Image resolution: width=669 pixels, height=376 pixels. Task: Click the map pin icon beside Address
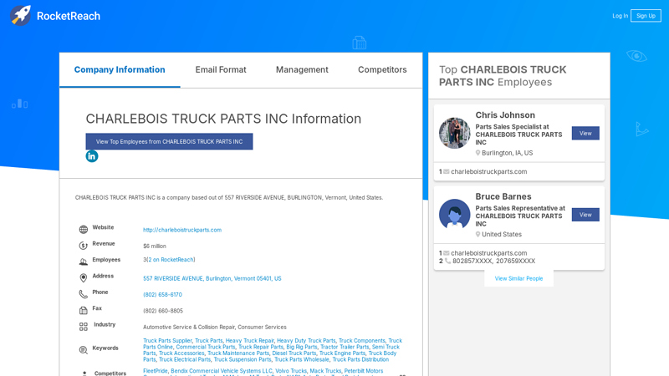[x=83, y=278]
